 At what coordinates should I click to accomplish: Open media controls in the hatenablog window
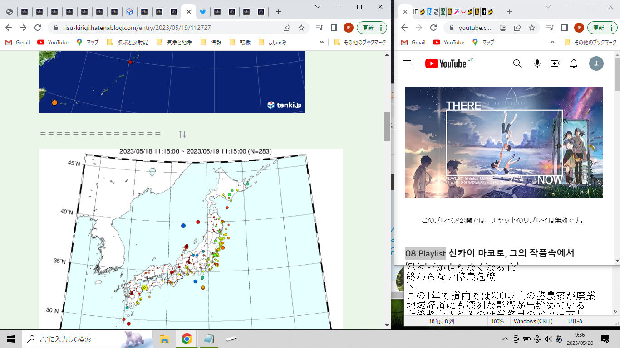click(320, 28)
